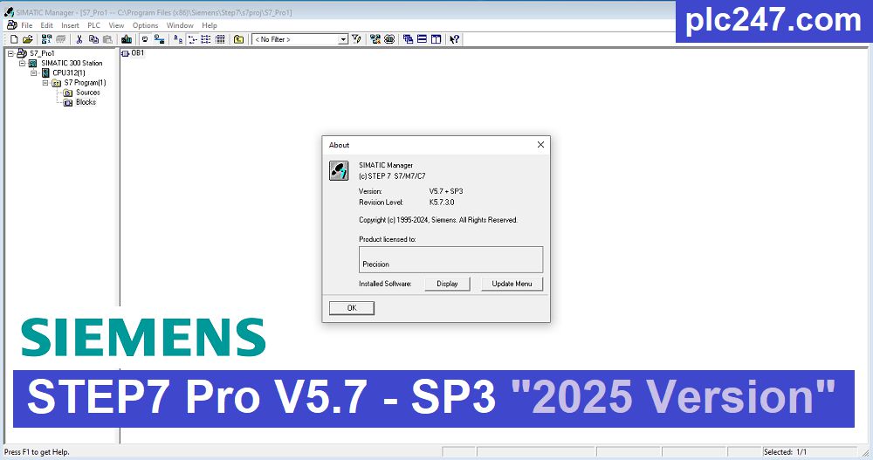Click the Cut scissors icon
This screenshot has height=460, width=873.
[79, 39]
